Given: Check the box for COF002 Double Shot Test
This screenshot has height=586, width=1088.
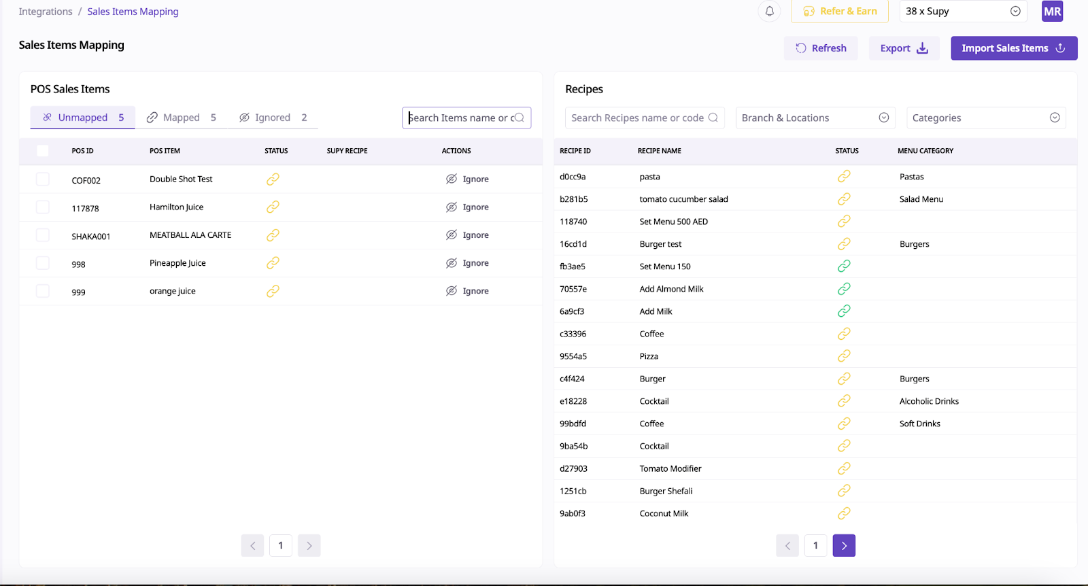Looking at the screenshot, I should tap(43, 179).
